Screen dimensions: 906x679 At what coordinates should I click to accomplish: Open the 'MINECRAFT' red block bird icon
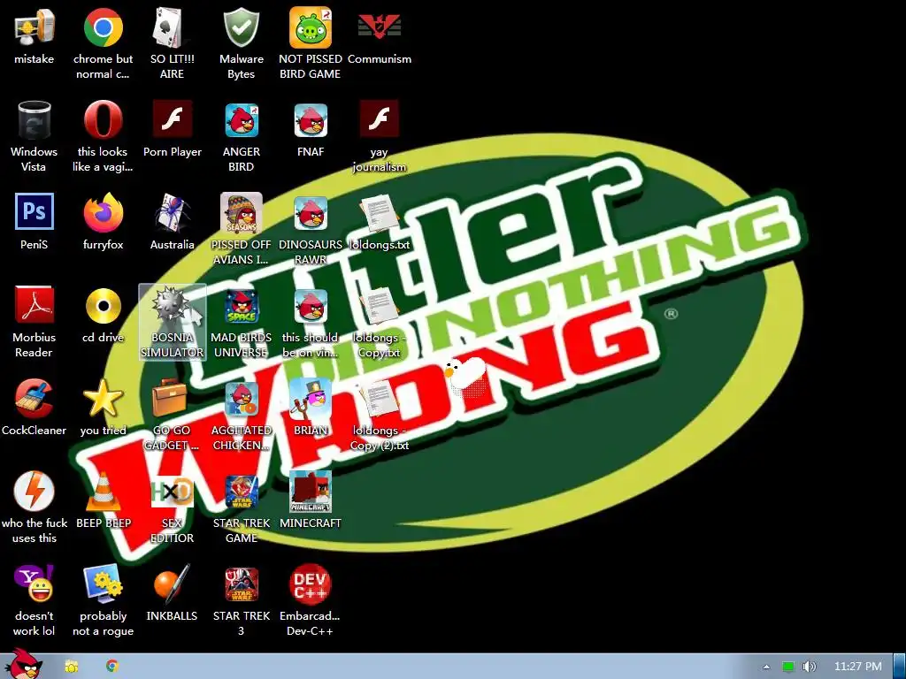[x=311, y=492]
